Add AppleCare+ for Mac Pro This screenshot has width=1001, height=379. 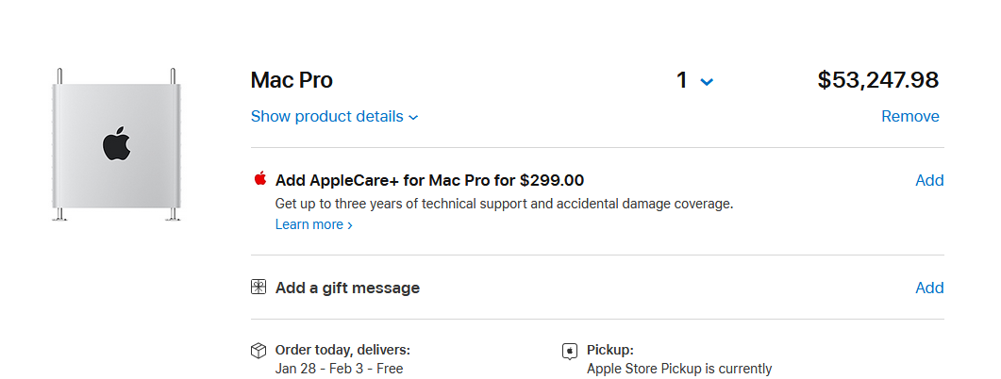coord(928,180)
